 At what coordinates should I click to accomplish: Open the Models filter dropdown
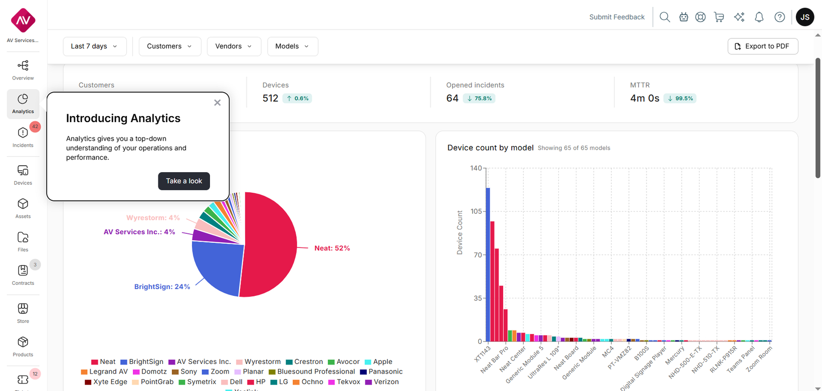293,46
